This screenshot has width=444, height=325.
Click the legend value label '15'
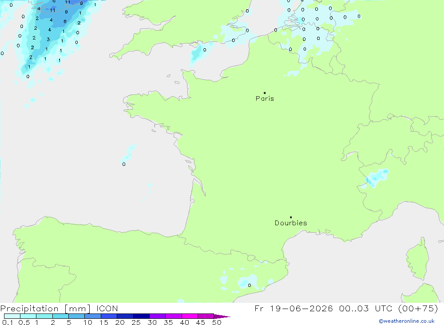pyautogui.click(x=104, y=322)
